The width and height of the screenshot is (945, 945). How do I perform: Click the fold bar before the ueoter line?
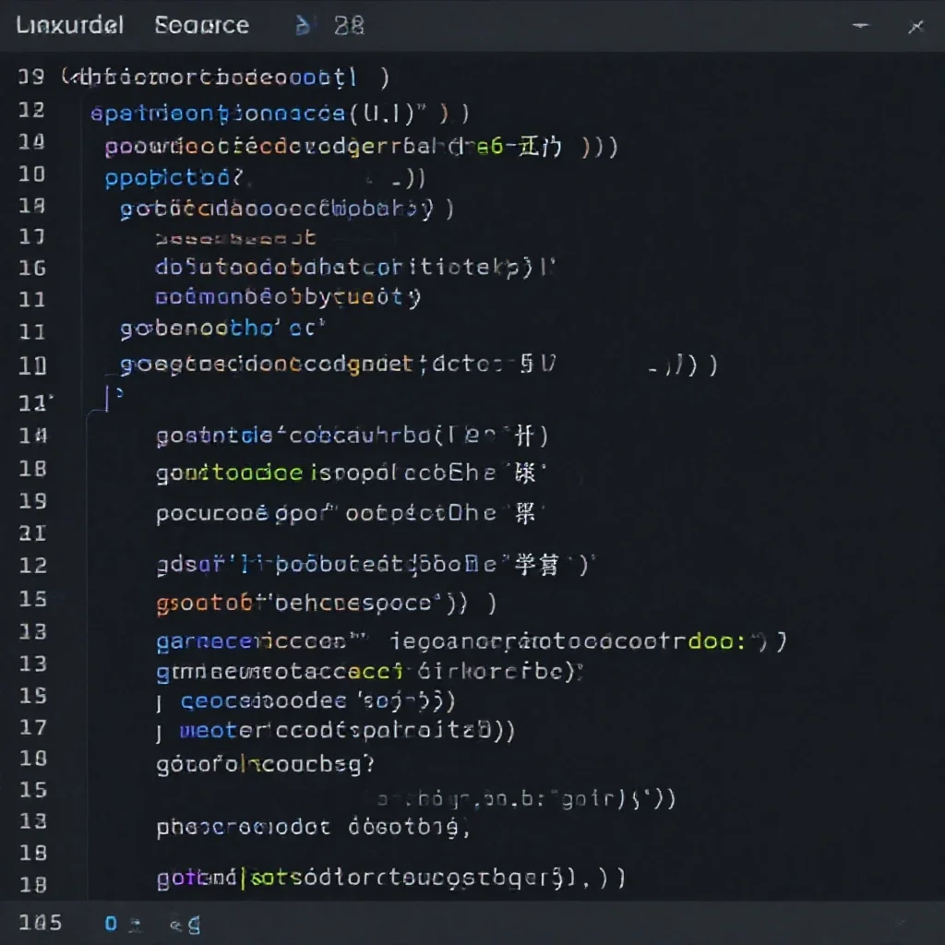pyautogui.click(x=159, y=732)
